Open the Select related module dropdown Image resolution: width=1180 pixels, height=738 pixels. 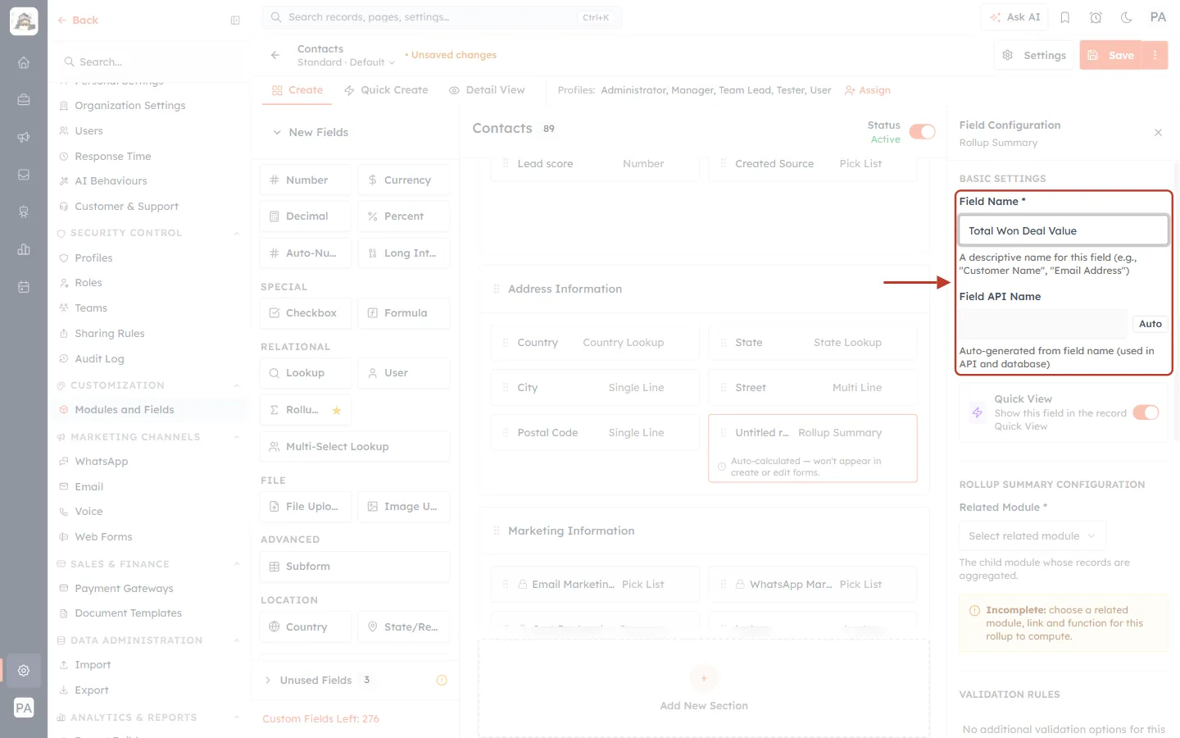click(x=1032, y=536)
